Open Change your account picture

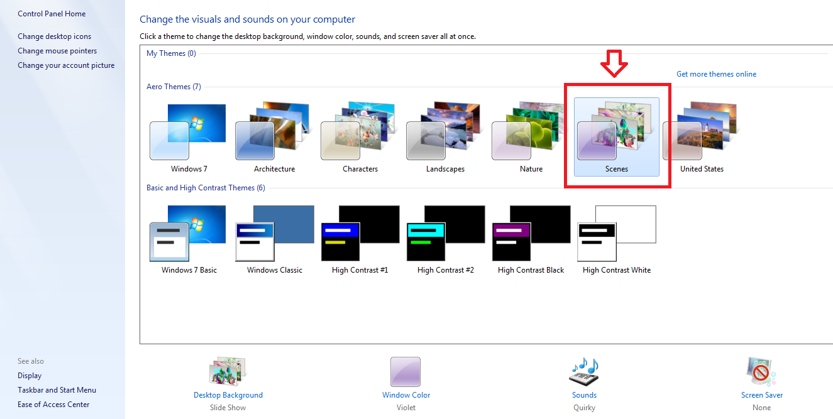pos(66,65)
